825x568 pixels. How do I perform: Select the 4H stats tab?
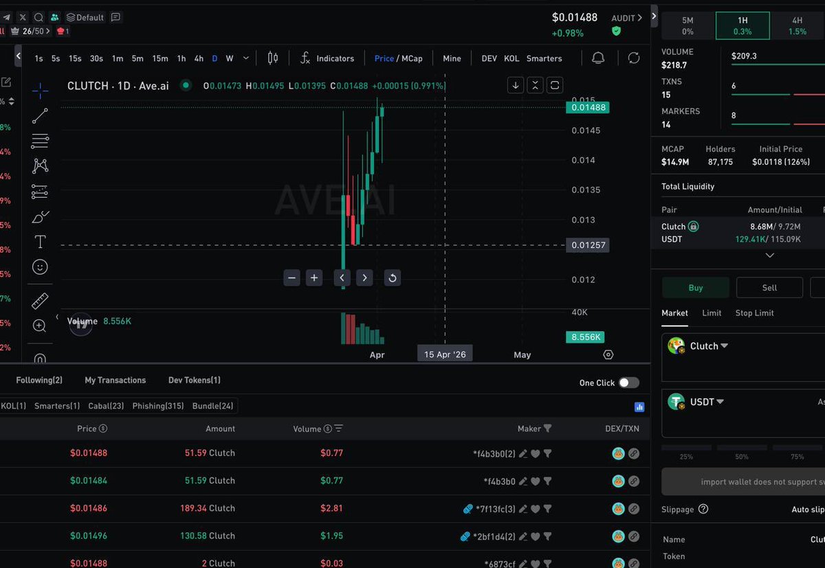[797, 25]
